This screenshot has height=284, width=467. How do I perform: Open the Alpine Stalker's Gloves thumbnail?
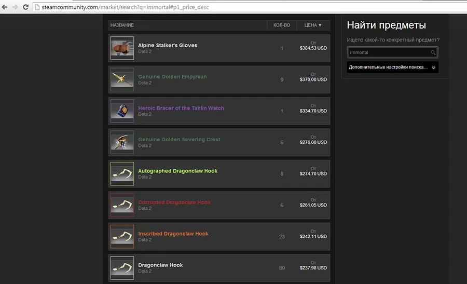click(x=122, y=48)
